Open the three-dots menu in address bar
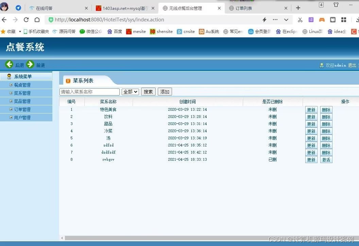The image size is (359, 246). pos(275,20)
